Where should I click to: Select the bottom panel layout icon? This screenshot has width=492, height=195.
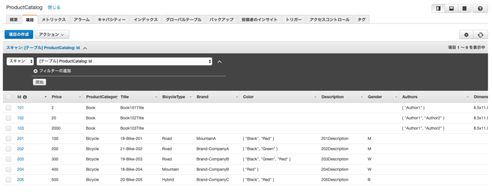[x=452, y=9]
